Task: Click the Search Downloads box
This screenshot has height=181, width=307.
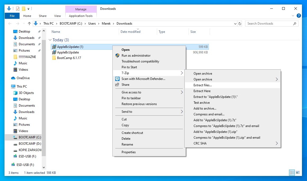Action: pos(272,24)
